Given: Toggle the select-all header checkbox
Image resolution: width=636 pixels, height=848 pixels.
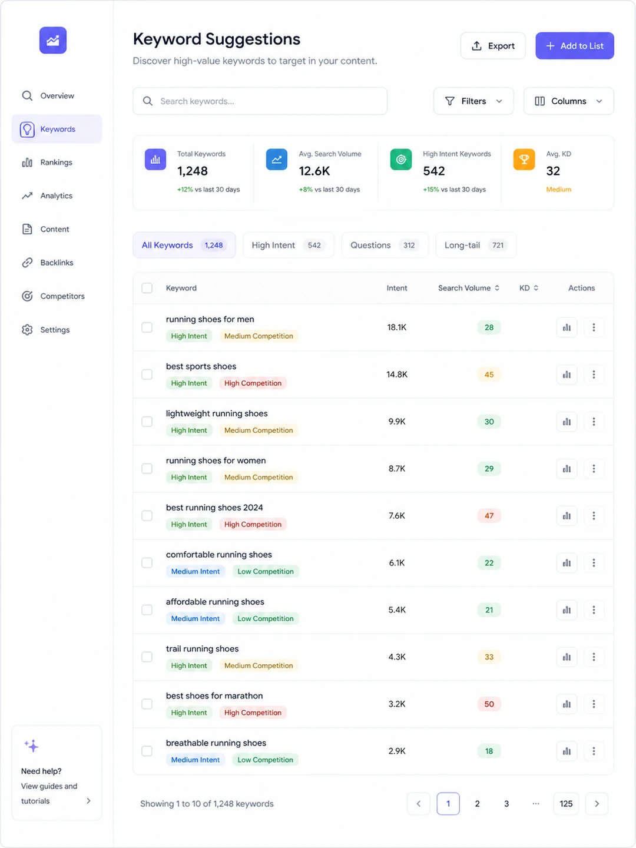Looking at the screenshot, I should pos(147,288).
